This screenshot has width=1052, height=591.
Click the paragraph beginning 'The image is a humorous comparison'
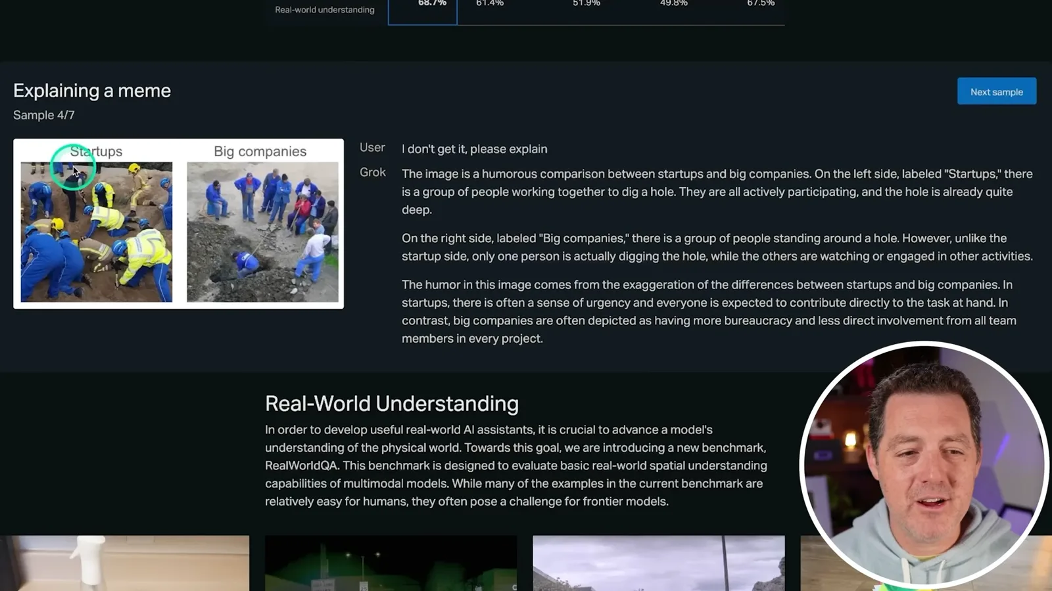(x=717, y=192)
